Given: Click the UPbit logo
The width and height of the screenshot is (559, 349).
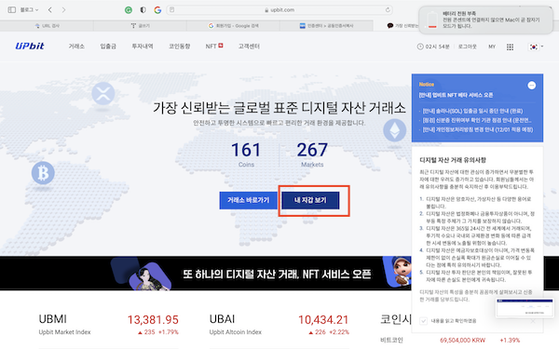Looking at the screenshot, I should tap(30, 46).
